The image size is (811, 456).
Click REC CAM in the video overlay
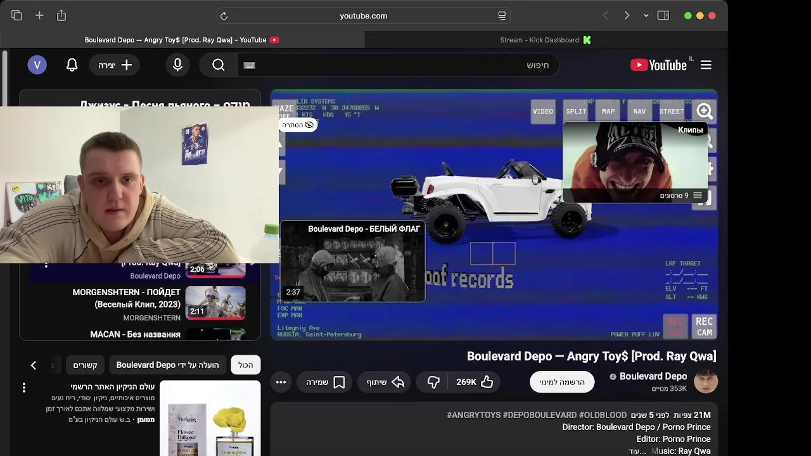[704, 327]
